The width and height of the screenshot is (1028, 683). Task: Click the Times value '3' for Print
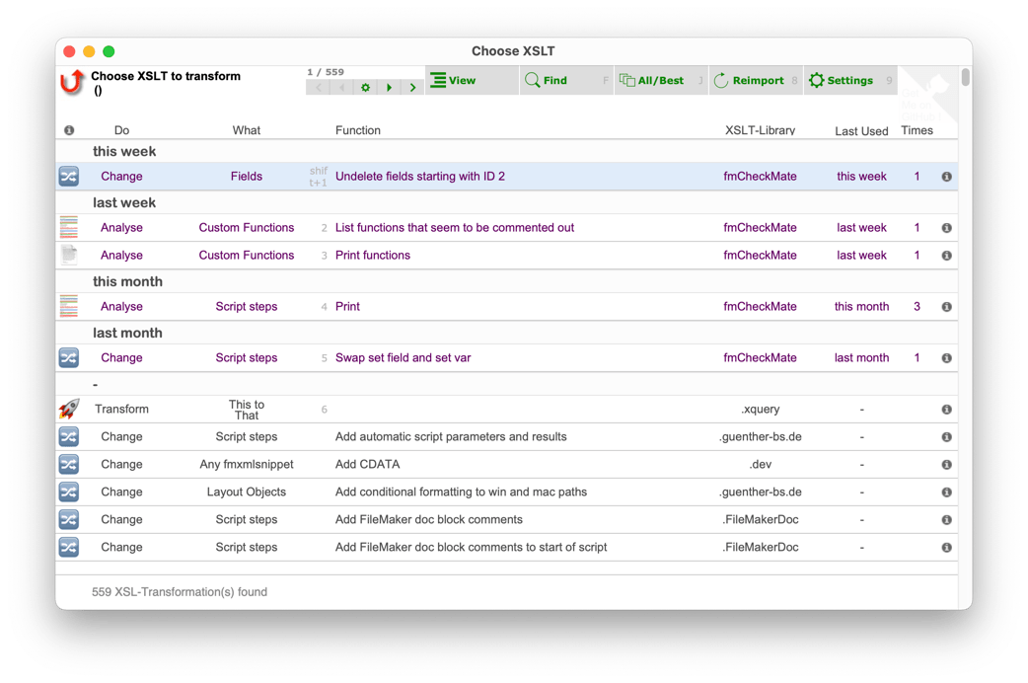[x=917, y=306]
